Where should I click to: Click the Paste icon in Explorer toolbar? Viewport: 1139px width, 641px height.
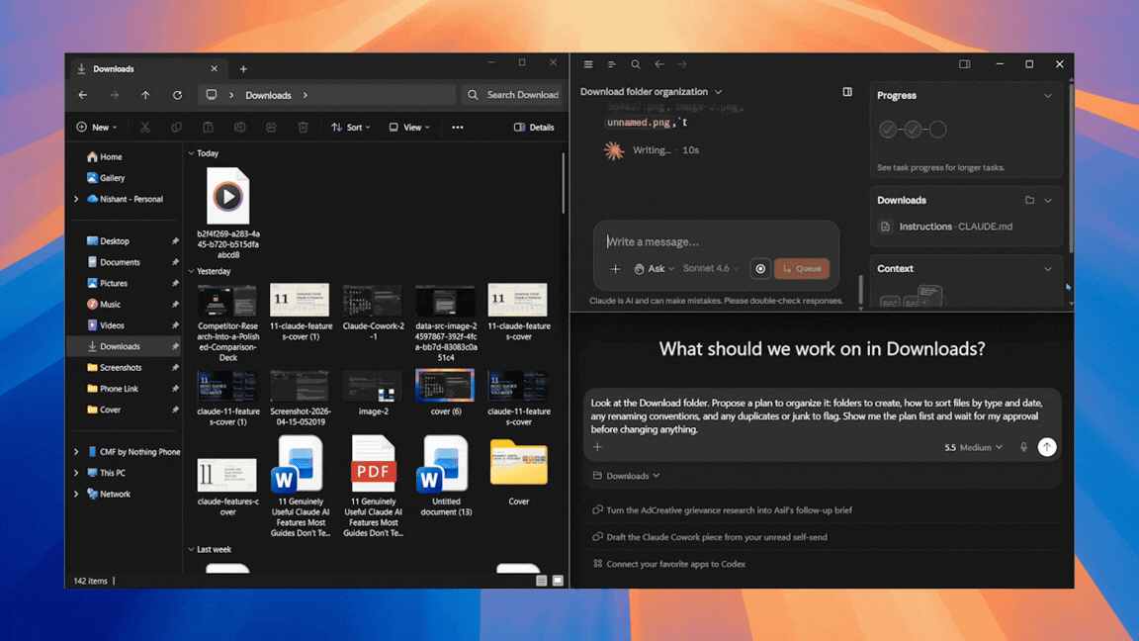coord(208,128)
